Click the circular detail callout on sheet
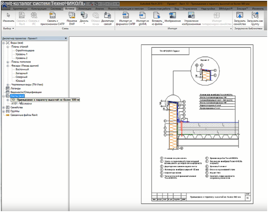The image size is (268, 212). click(205, 71)
